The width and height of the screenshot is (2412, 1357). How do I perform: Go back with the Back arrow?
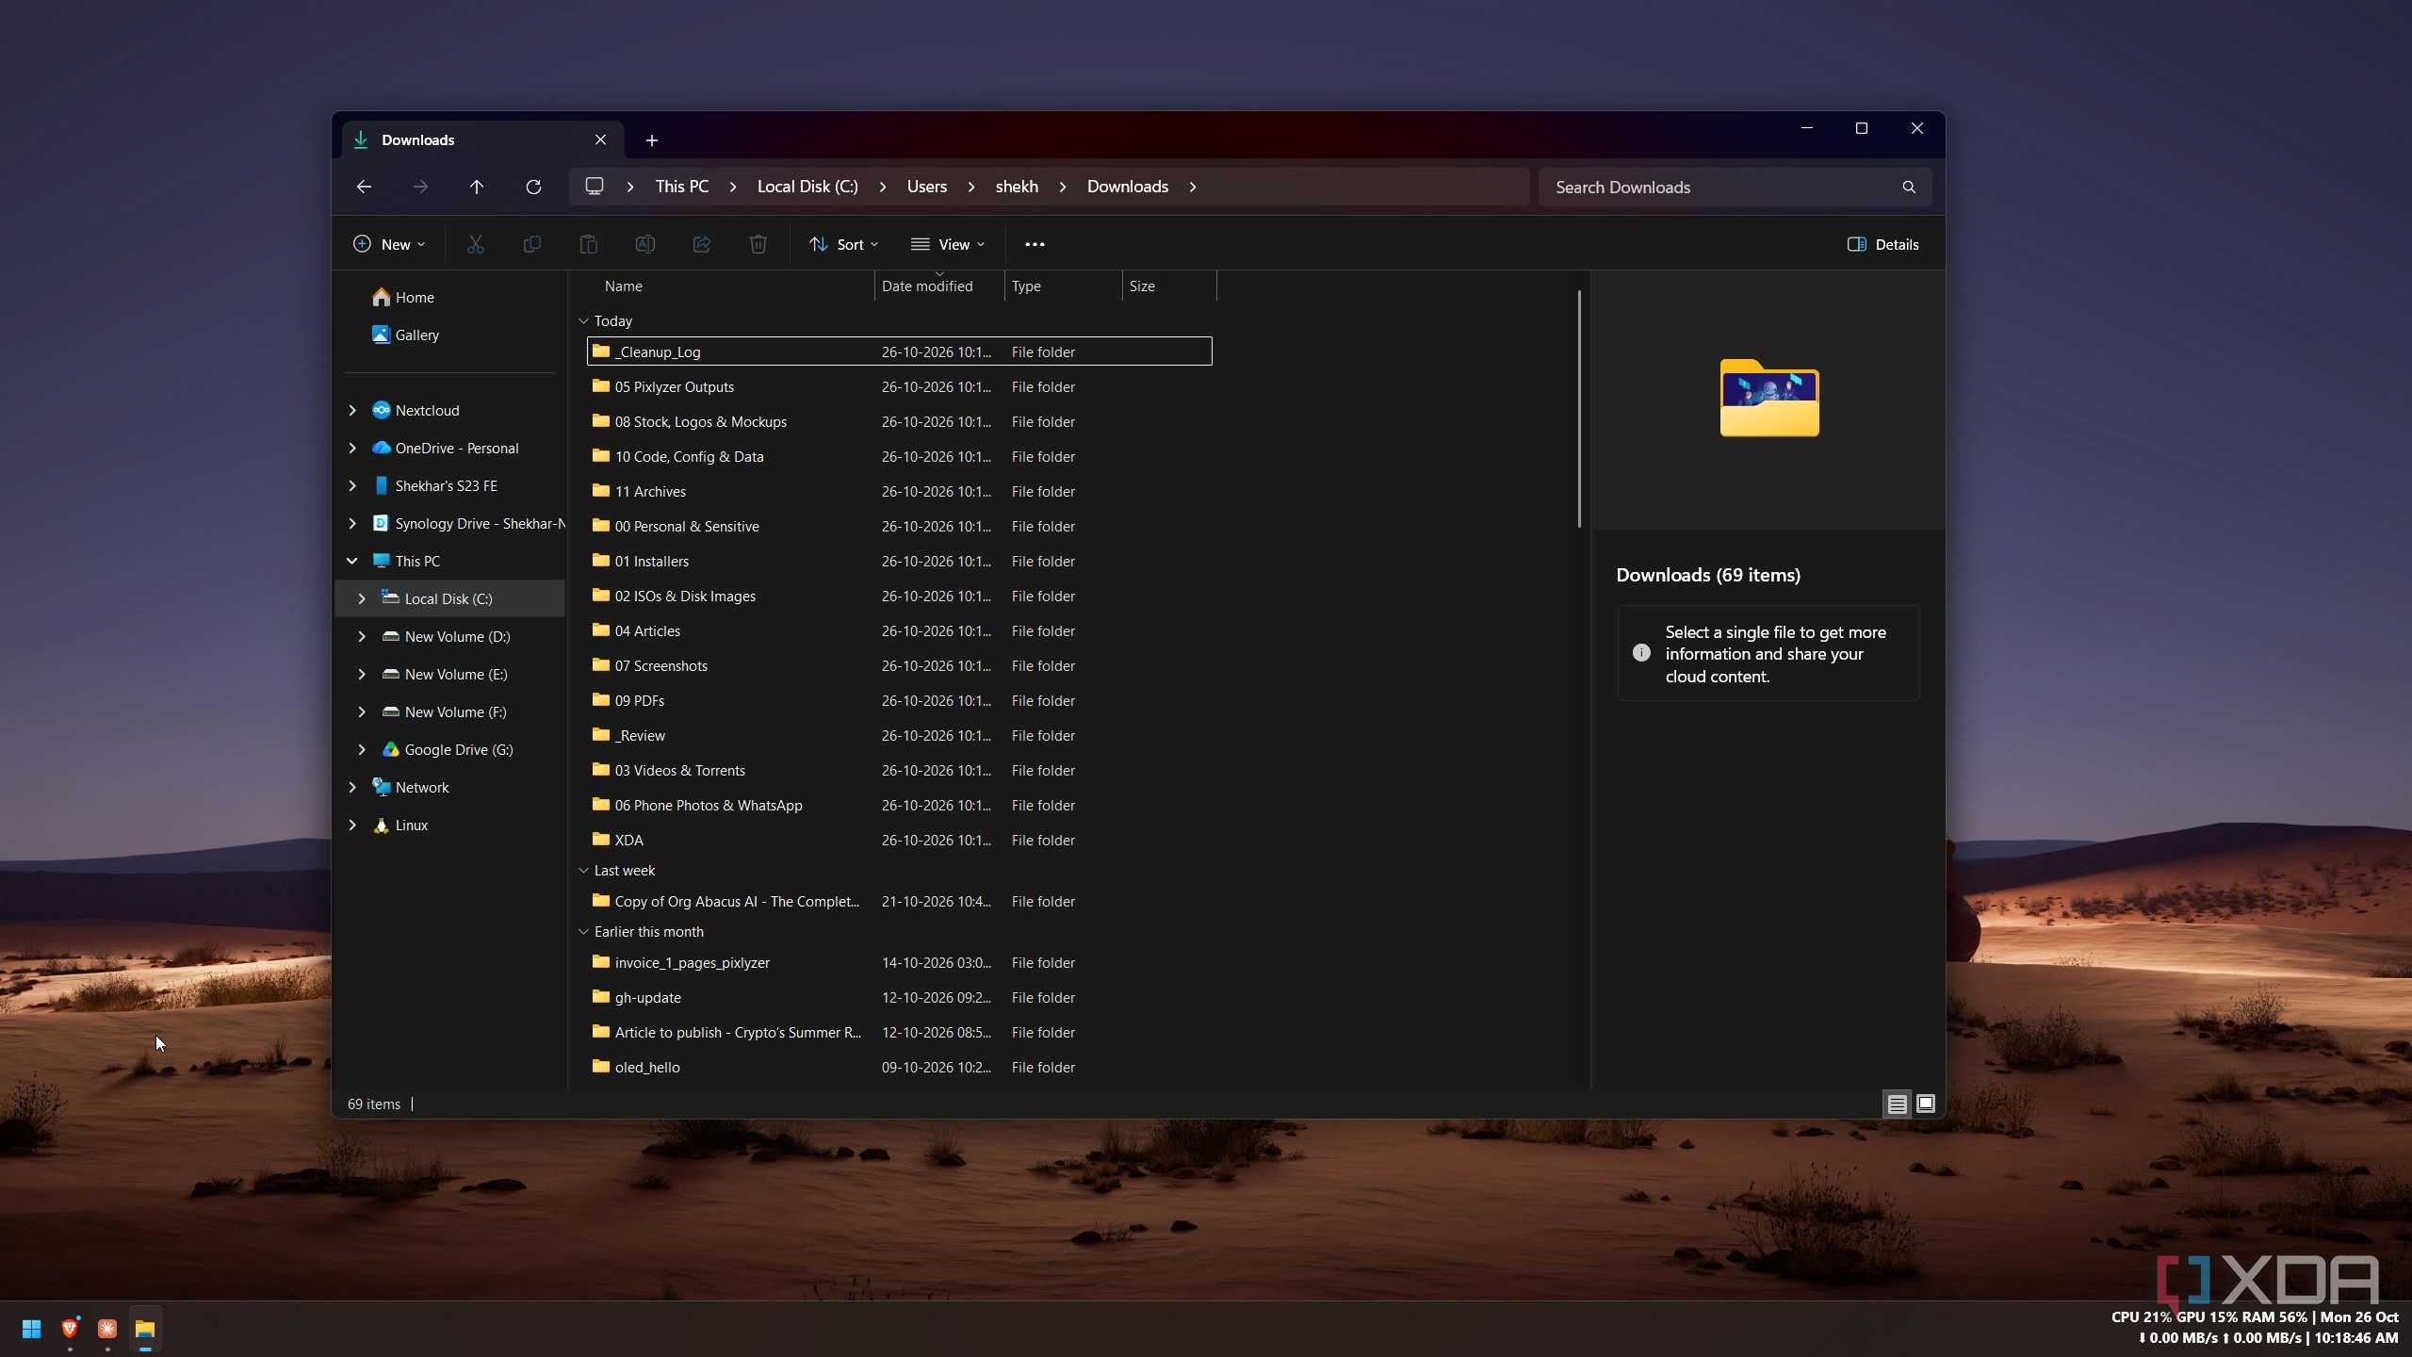pos(364,187)
